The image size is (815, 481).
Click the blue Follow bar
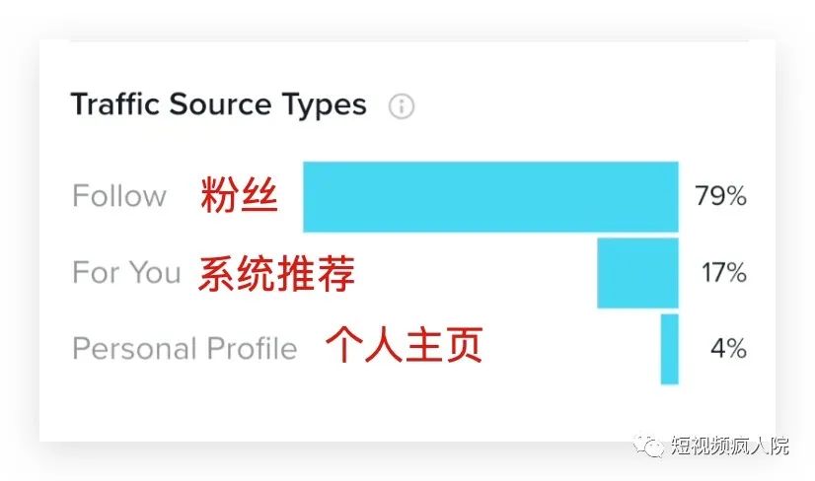click(490, 196)
